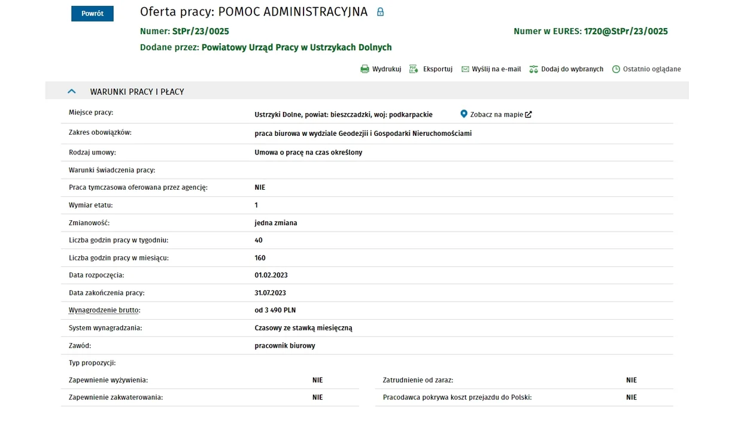Viewport: 729px width, 431px height.
Task: Click the Wynagrodzenie brutto underlined label
Action: click(x=104, y=310)
